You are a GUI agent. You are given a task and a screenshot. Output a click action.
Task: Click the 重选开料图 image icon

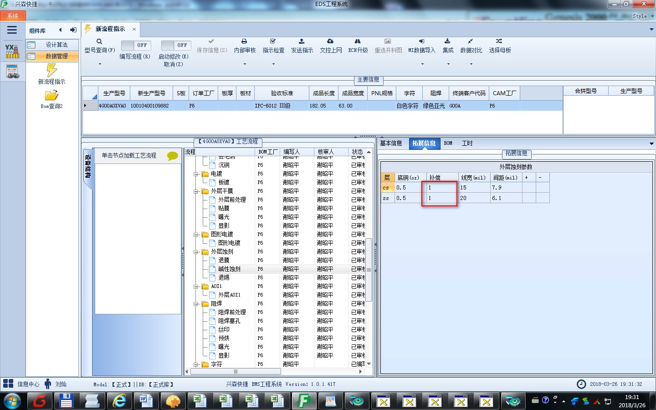(x=388, y=41)
